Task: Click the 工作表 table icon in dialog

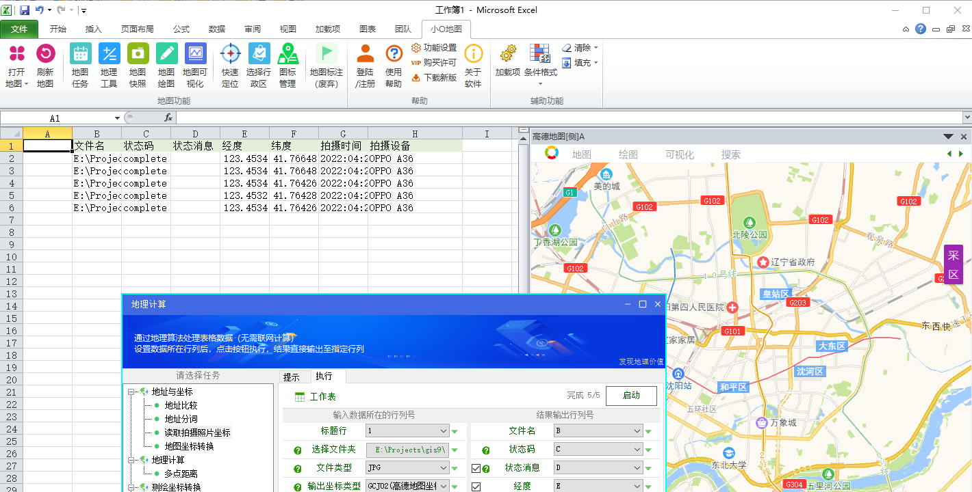Action: point(300,397)
